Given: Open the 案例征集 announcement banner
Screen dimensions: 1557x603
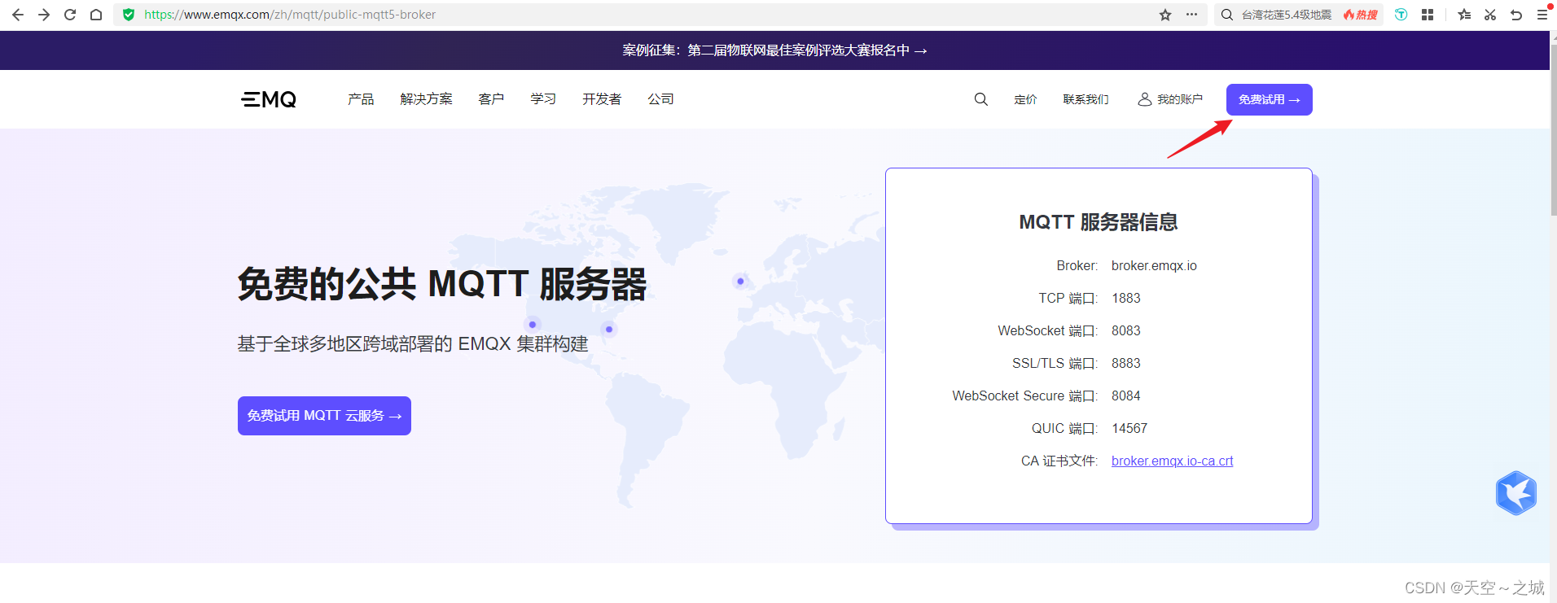Looking at the screenshot, I should point(774,50).
